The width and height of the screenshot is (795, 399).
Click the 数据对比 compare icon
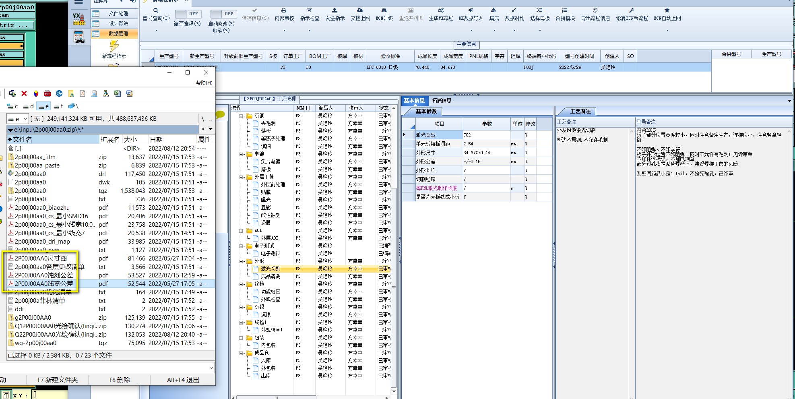click(x=514, y=10)
